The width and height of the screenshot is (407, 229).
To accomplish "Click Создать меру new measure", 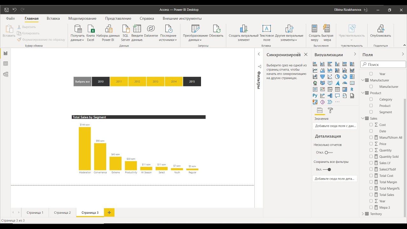I will 314,33.
